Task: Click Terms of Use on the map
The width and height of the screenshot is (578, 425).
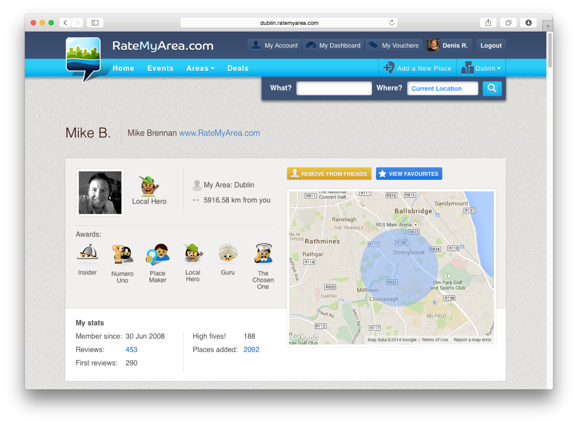Action: pos(435,340)
